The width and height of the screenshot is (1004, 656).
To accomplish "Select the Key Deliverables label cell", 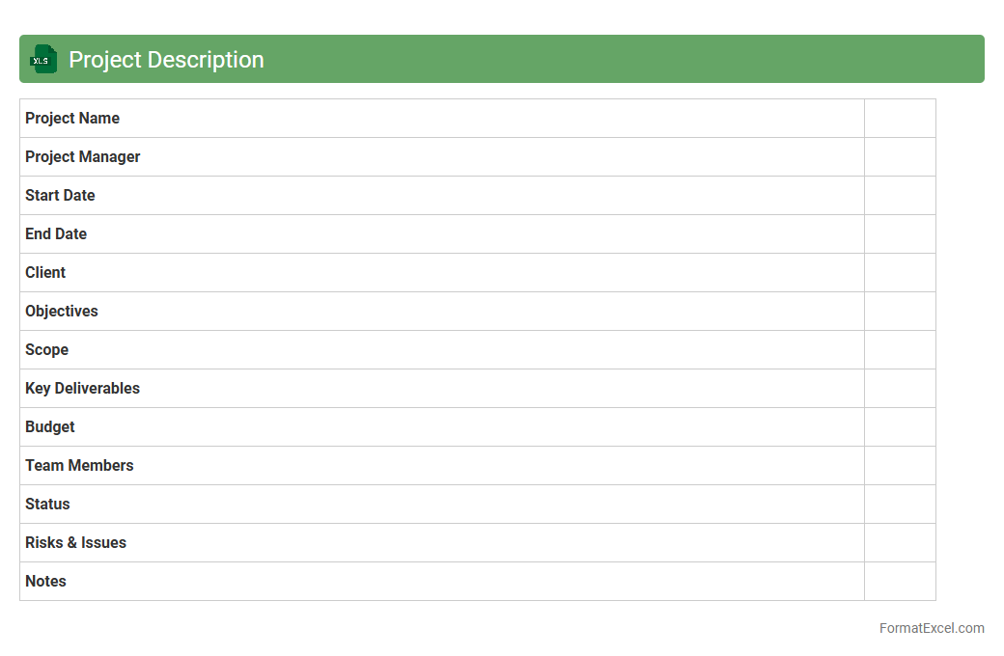I will pos(82,389).
